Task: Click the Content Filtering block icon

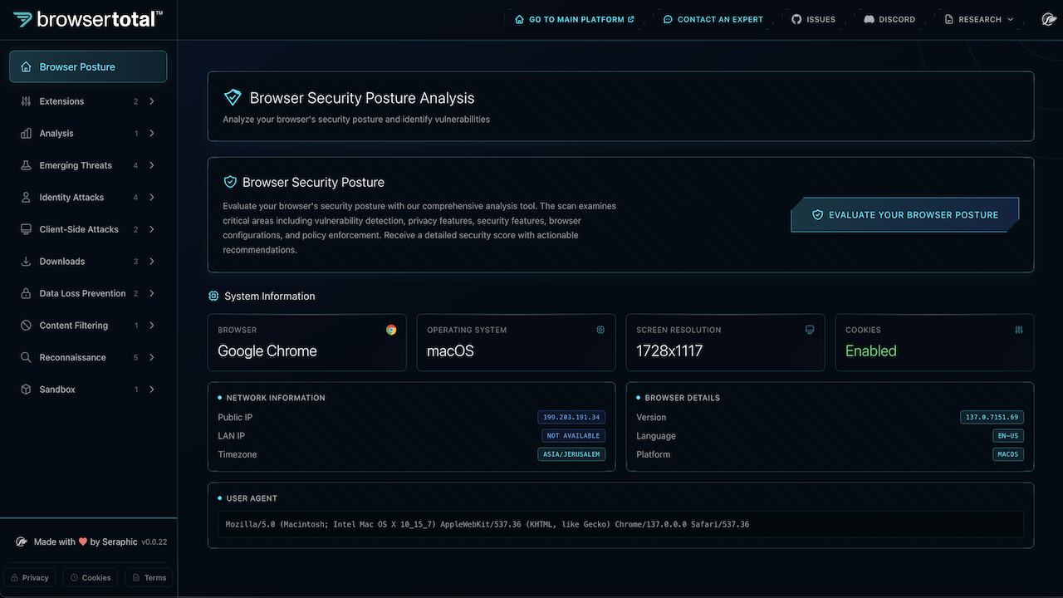Action: point(26,326)
